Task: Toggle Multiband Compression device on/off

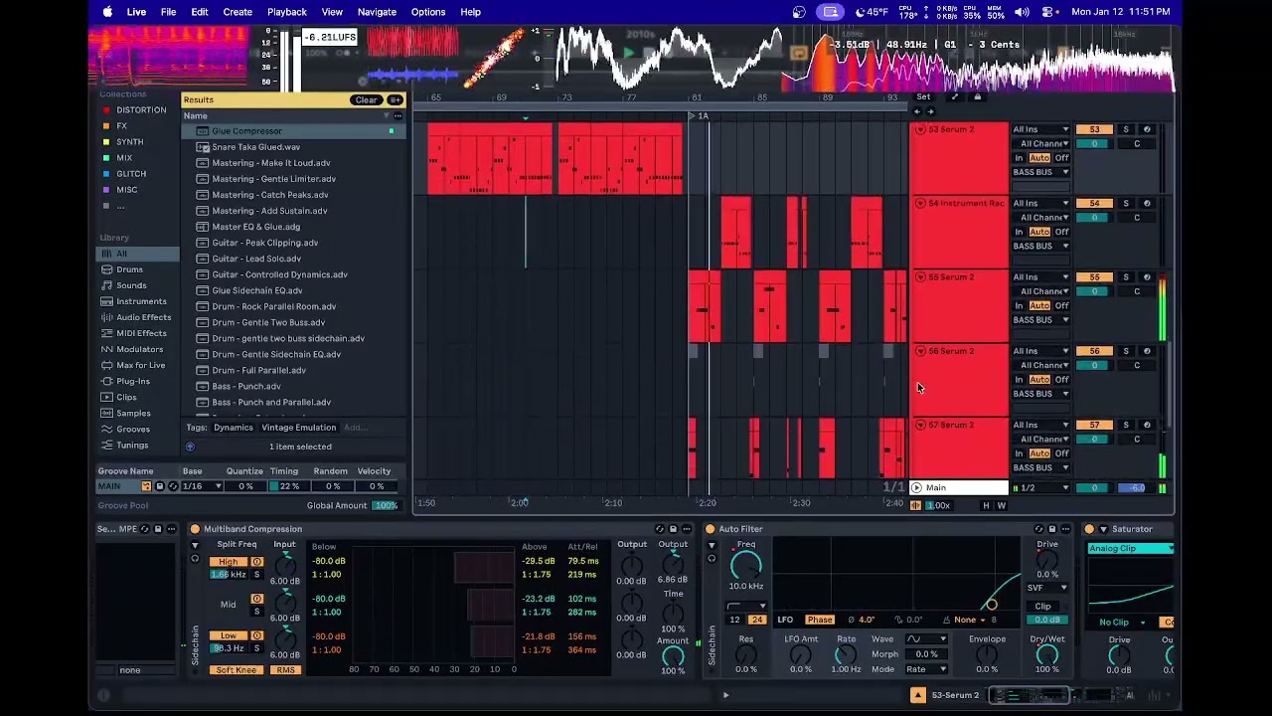Action: click(x=195, y=529)
